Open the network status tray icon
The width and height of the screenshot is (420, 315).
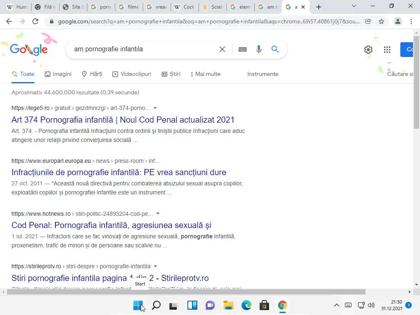tap(361, 305)
